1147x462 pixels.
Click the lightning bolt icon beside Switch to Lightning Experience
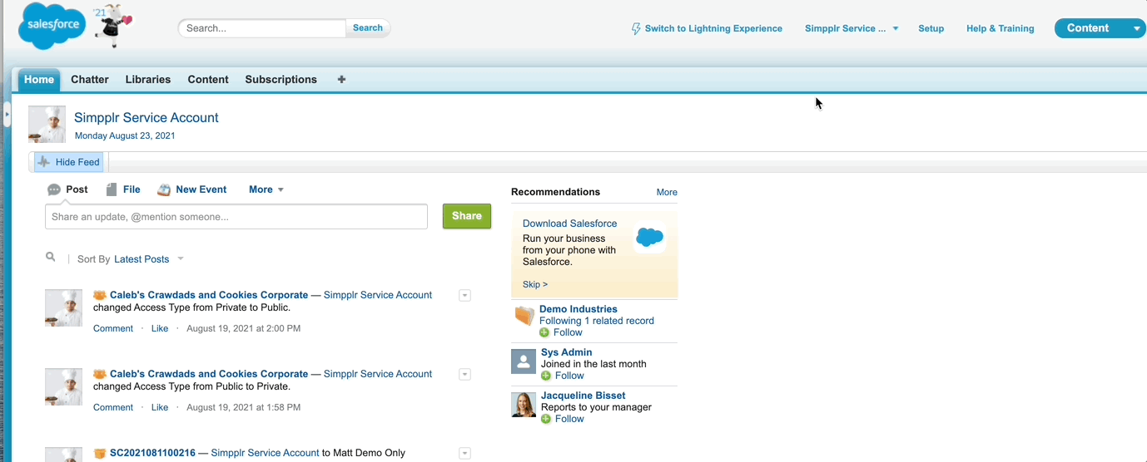coord(636,28)
